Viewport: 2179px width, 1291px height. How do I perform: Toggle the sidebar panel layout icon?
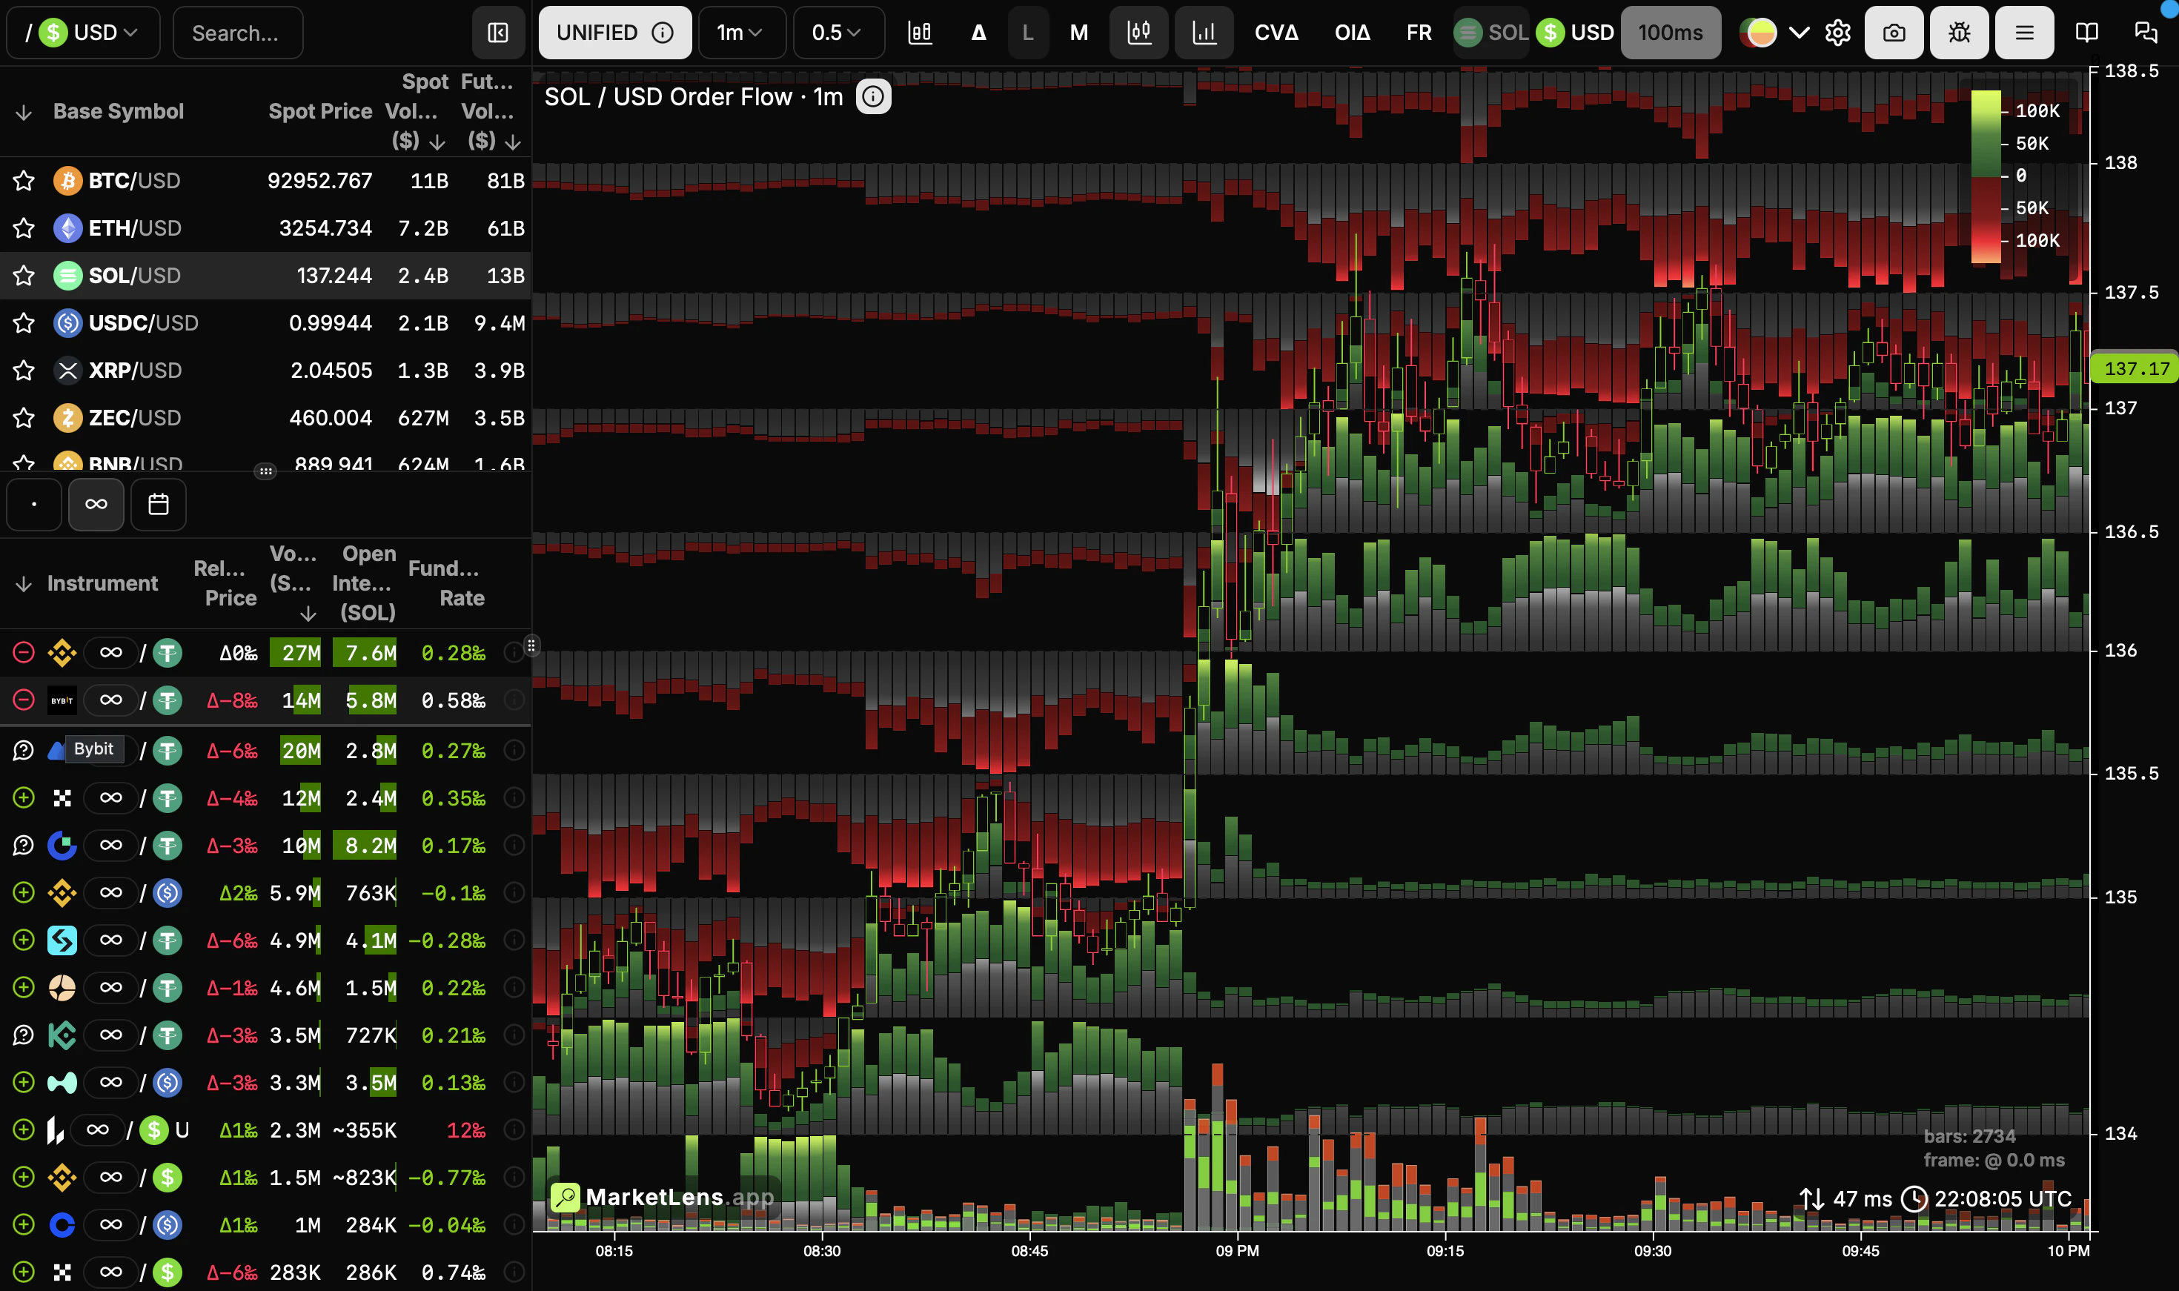(x=497, y=33)
